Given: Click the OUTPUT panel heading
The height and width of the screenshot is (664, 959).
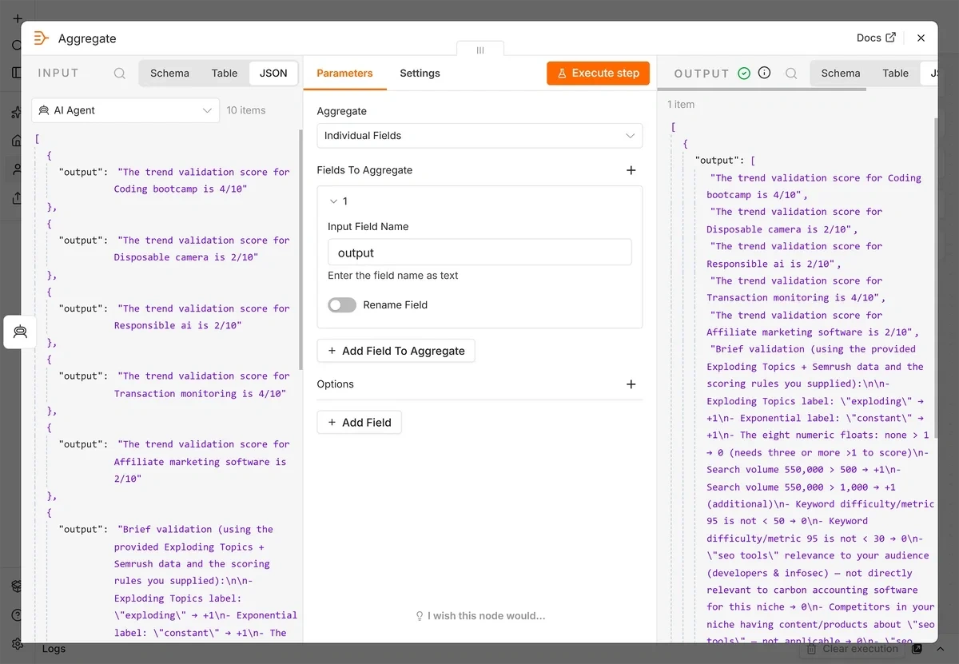Looking at the screenshot, I should 702,74.
